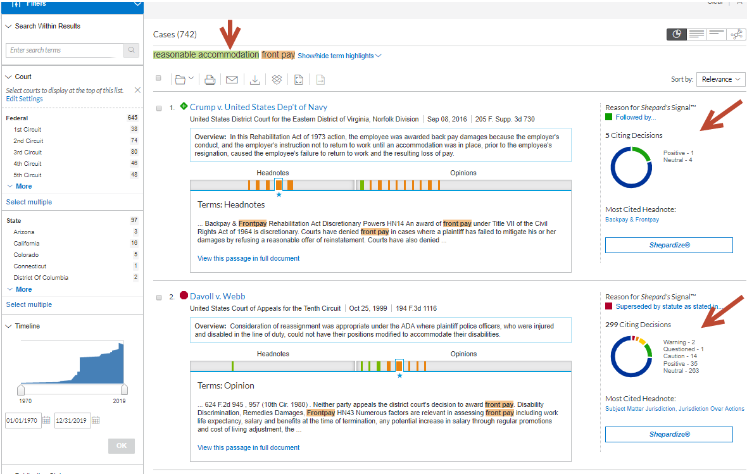Click Superseded by statute as stated in link
Screen dimensions: 747x474
tap(669, 306)
